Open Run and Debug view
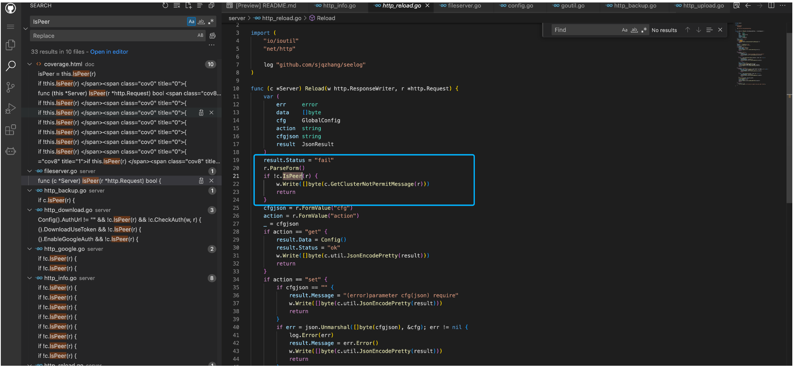The height and width of the screenshot is (369, 796). 11,109
